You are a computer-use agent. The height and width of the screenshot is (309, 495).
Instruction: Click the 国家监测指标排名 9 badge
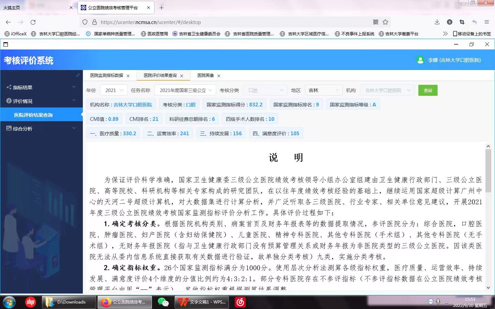click(x=296, y=105)
